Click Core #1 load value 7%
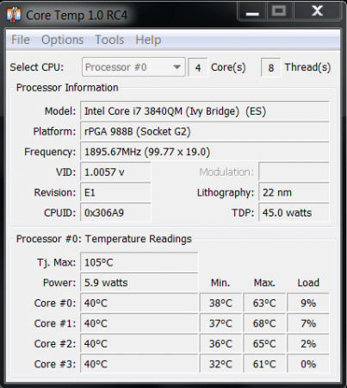Image resolution: width=347 pixels, height=388 pixels. (x=308, y=323)
